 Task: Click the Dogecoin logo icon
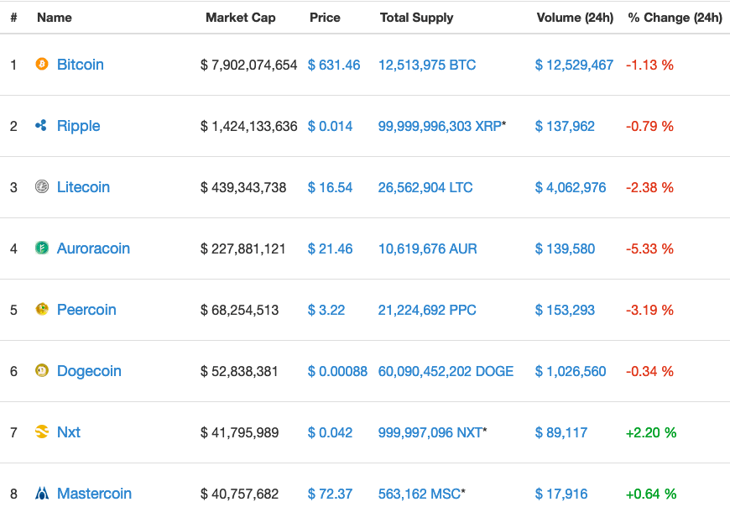pos(41,371)
